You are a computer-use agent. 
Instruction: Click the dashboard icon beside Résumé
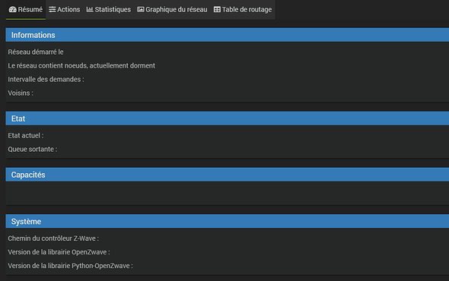(x=13, y=9)
